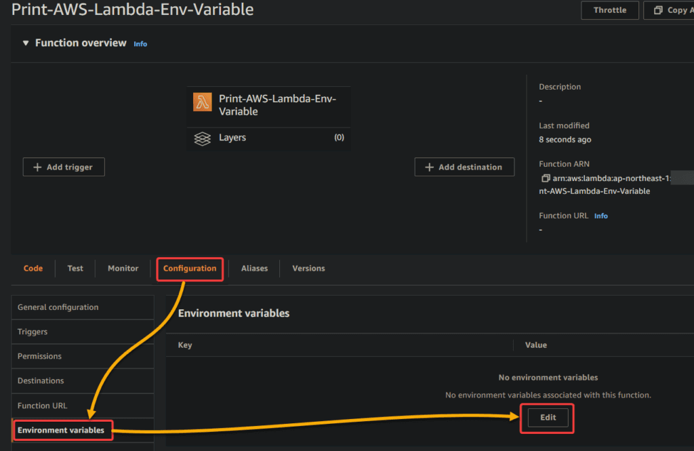Click the Add destination button
Viewport: 694px width, 451px height.
point(464,167)
